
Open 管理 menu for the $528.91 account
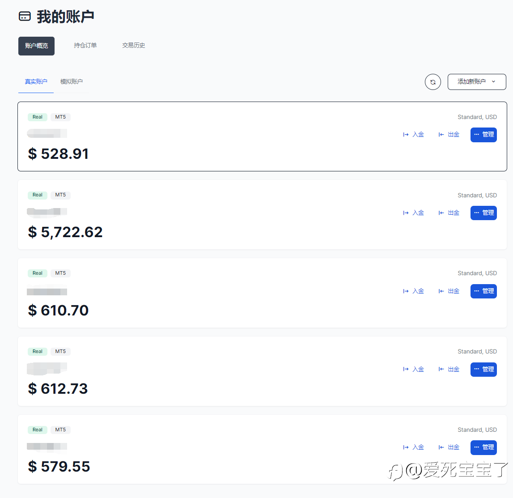pyautogui.click(x=483, y=135)
